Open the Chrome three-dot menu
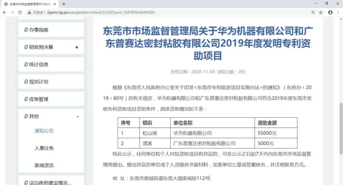The height and width of the screenshot is (185, 343). 338,12
